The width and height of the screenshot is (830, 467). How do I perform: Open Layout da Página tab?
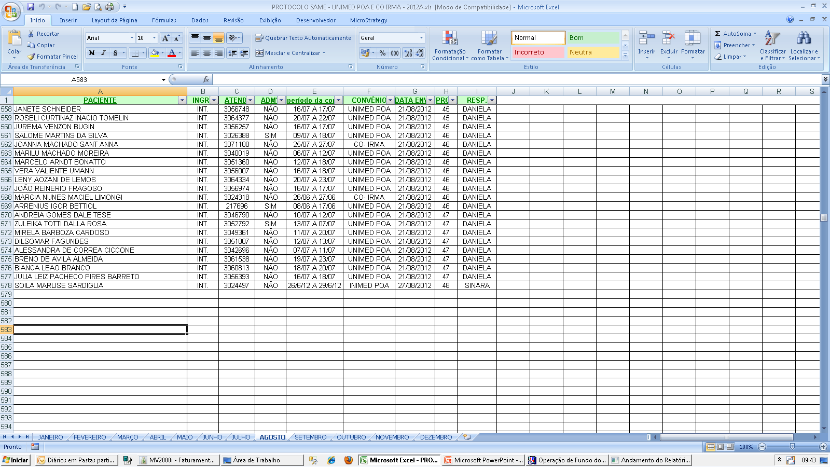pyautogui.click(x=114, y=20)
